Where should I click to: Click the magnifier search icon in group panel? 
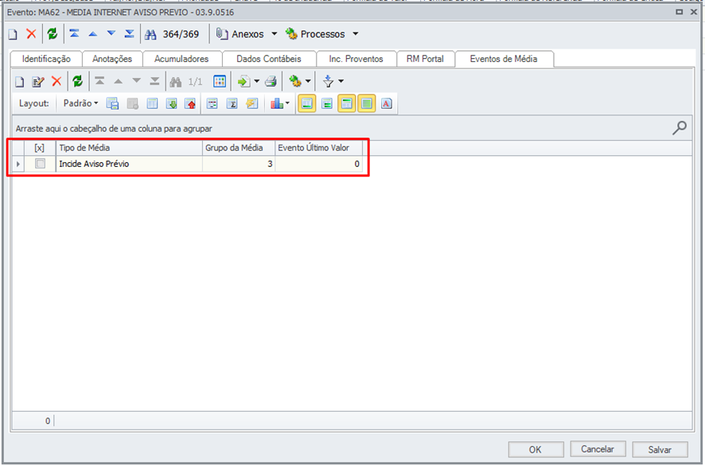click(x=680, y=128)
